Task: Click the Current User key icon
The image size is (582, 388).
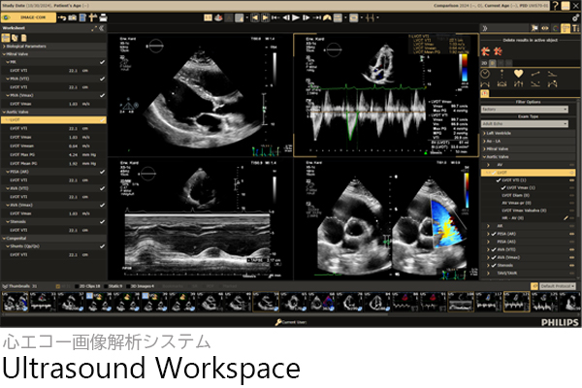Action: [x=278, y=322]
